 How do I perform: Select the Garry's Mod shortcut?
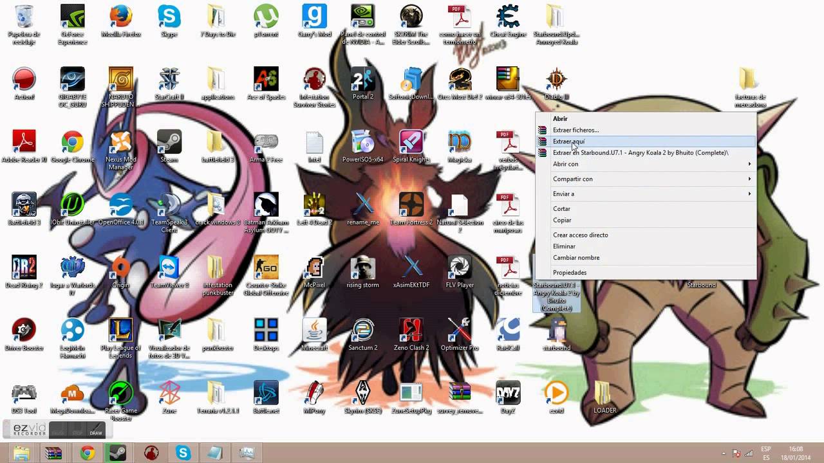pyautogui.click(x=314, y=21)
